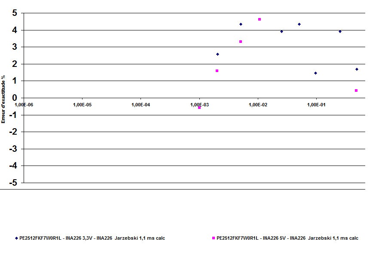Click the blue diamond near 3.9 between 1,00E-02 and 1,00E-01
The width and height of the screenshot is (391, 259).
(281, 32)
